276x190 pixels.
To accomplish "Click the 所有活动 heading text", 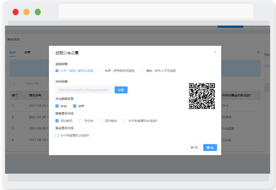I will tap(13, 39).
